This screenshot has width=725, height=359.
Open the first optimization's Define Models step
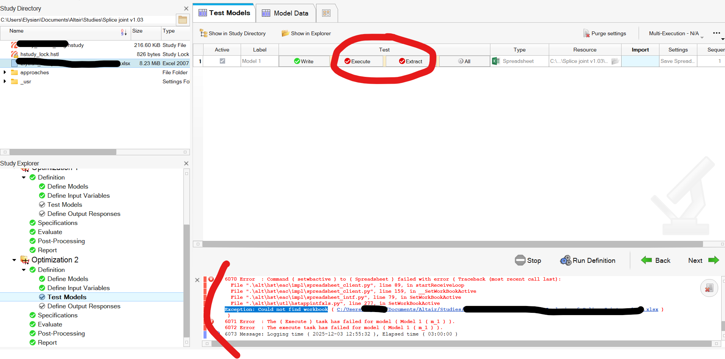68,186
